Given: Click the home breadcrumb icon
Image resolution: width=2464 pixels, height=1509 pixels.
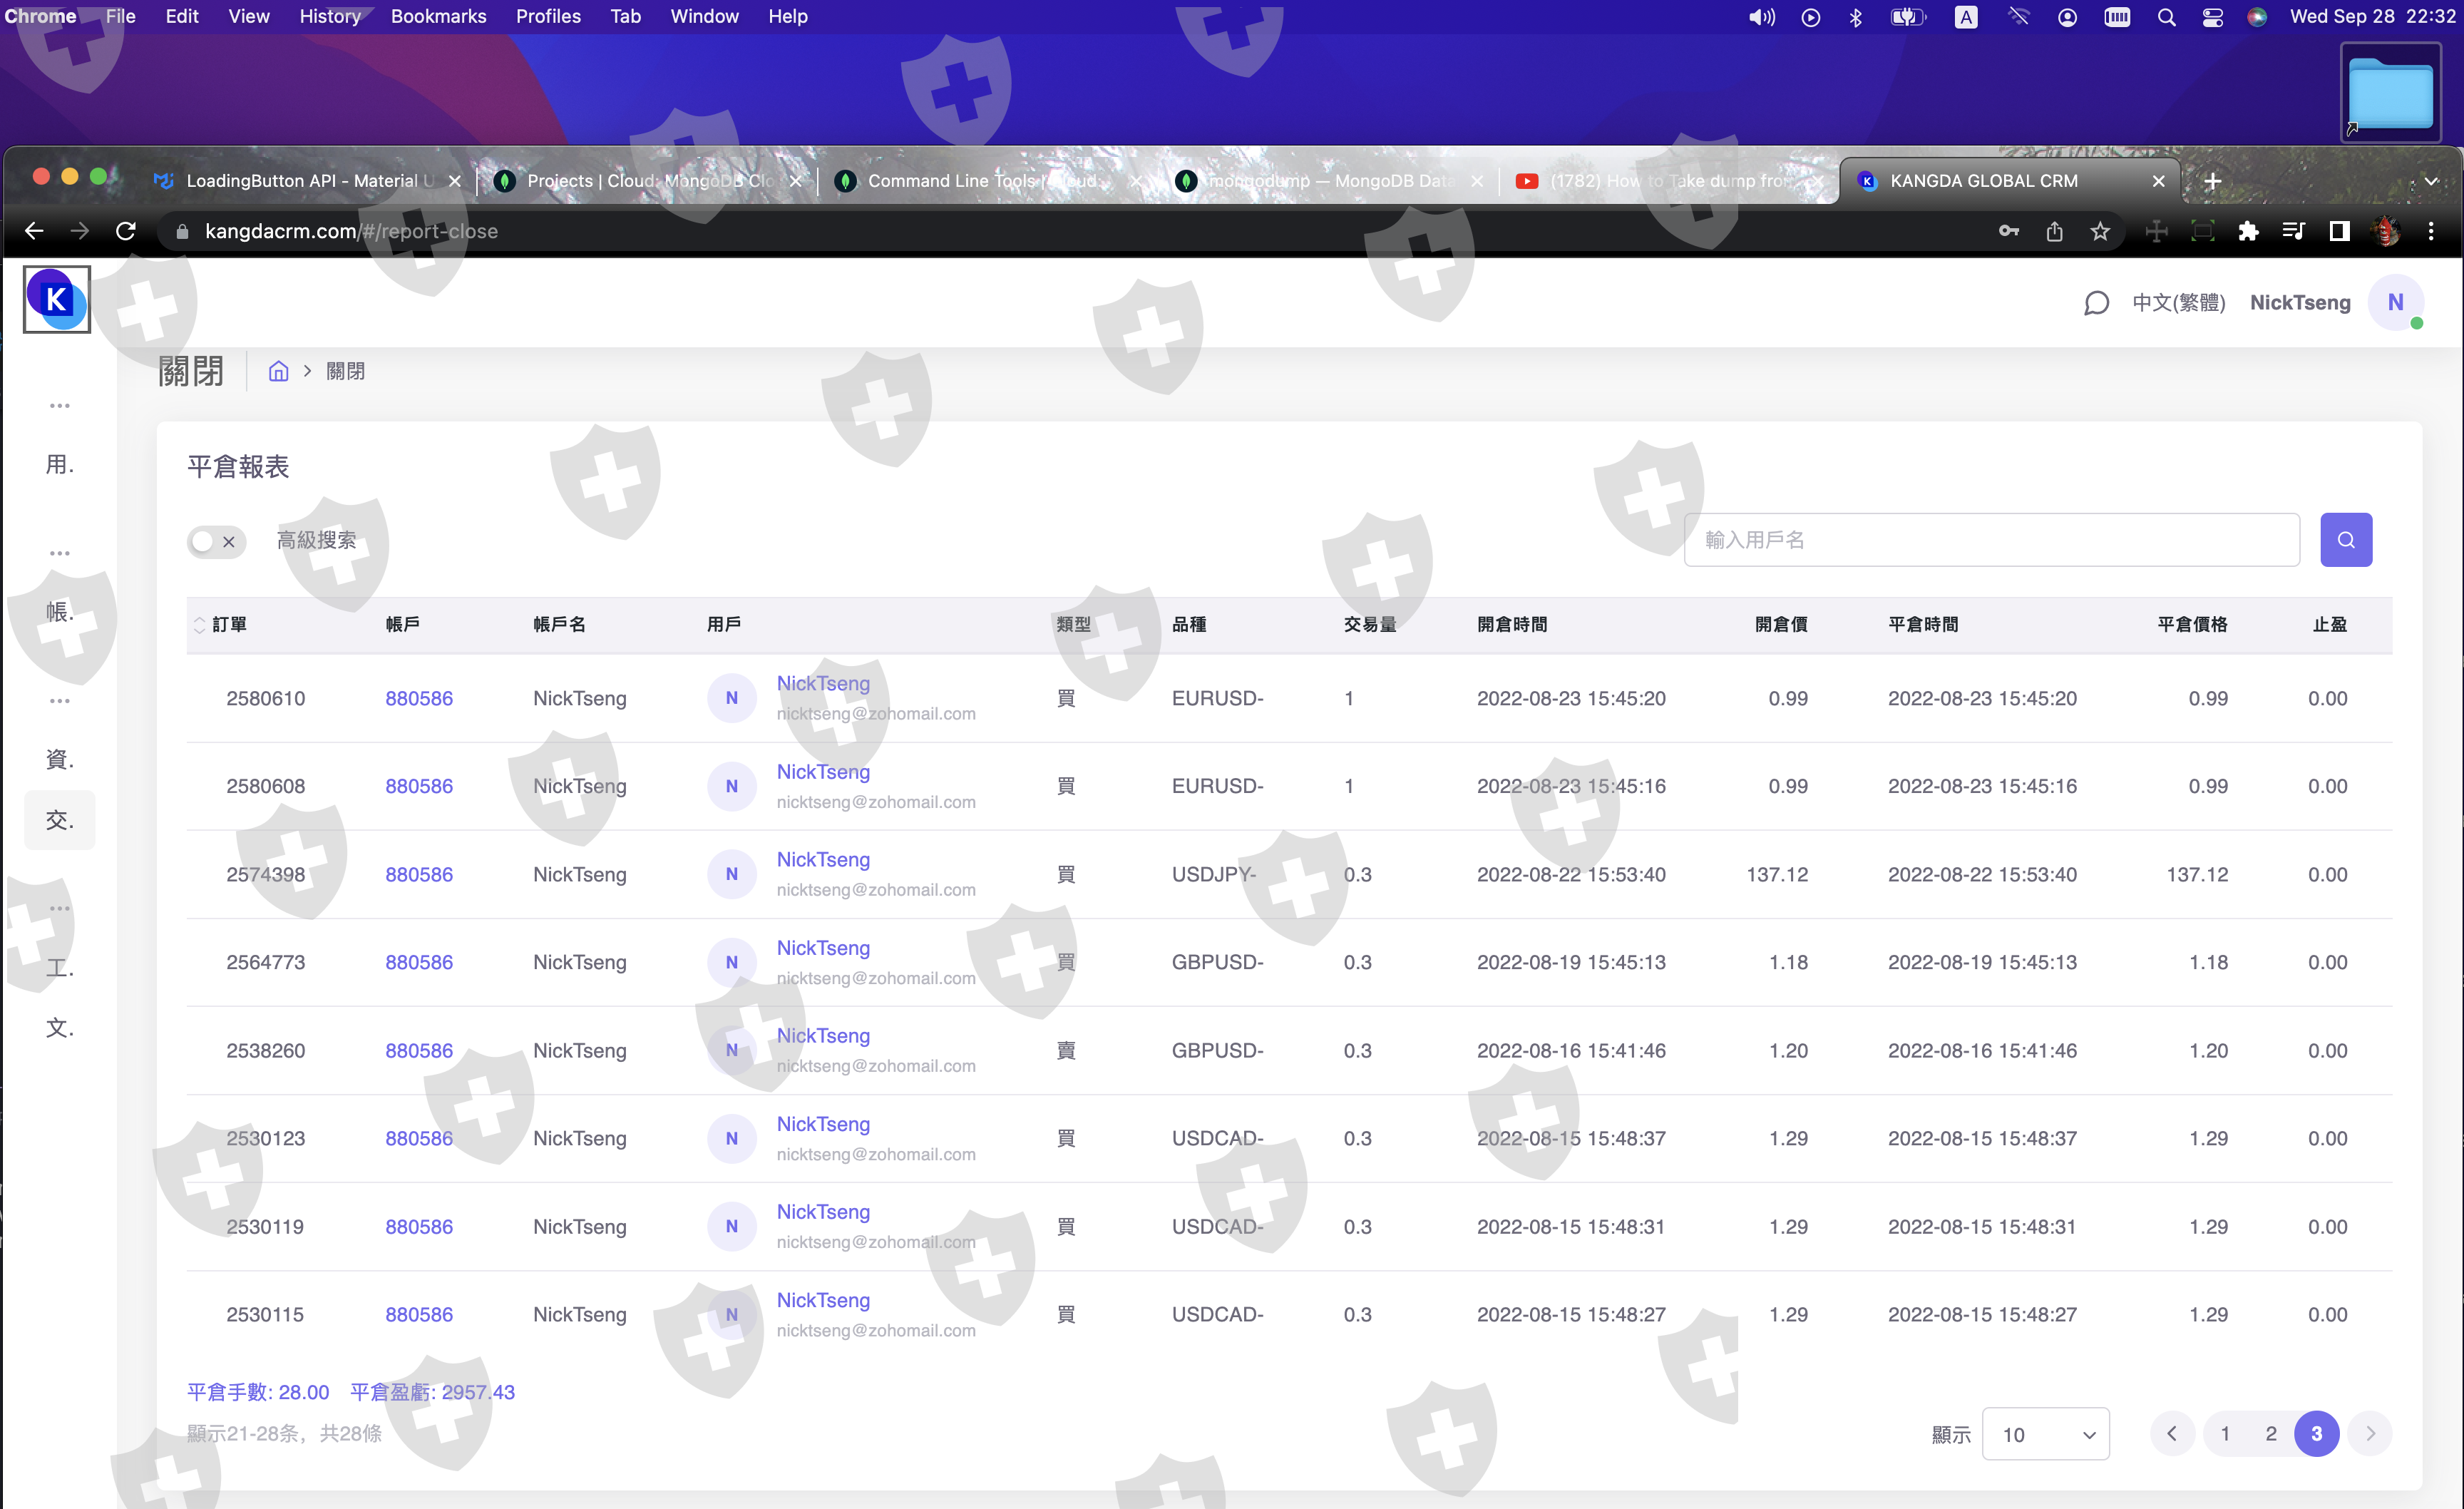Looking at the screenshot, I should [x=278, y=372].
